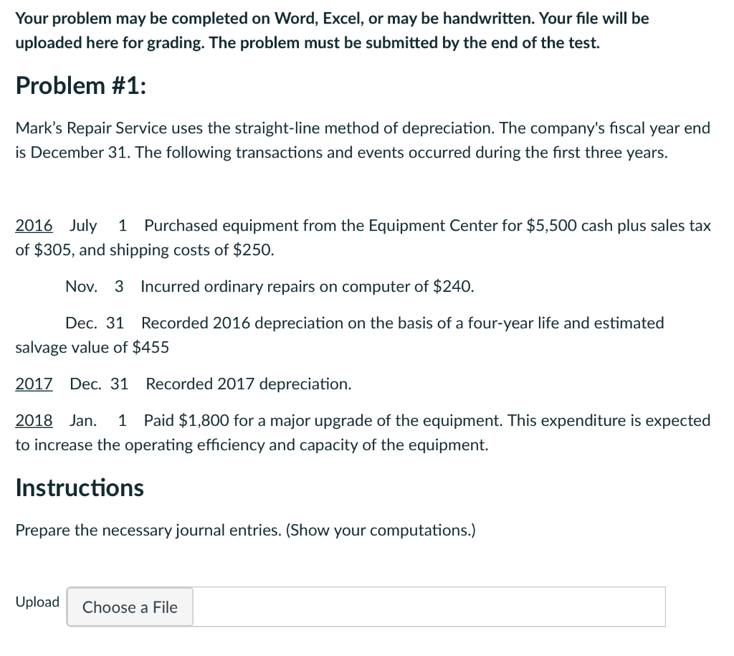
Task: Click the Jan. 1 upgrade description text
Action: [358, 432]
